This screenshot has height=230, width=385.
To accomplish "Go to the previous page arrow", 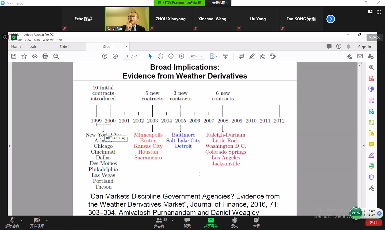I will click(x=105, y=56).
